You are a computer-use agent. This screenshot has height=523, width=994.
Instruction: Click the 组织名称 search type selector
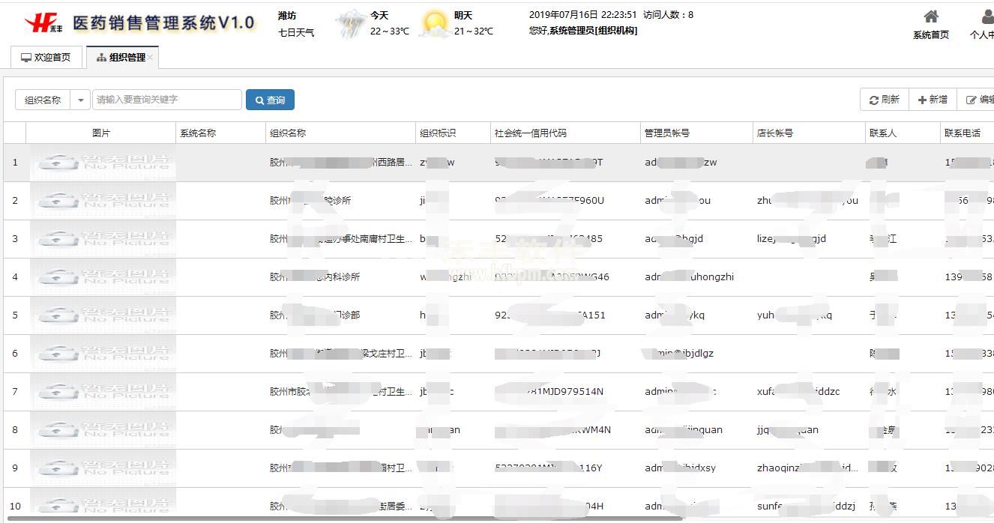[43, 100]
